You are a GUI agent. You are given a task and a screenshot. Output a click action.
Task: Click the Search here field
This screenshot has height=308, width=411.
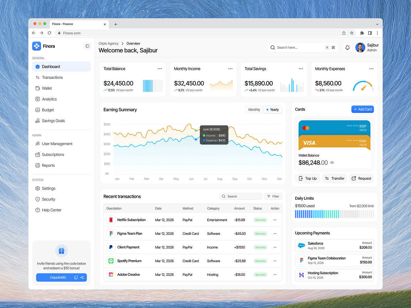click(303, 48)
